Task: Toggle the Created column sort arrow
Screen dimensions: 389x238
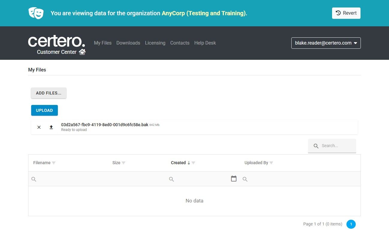Action: tap(189, 163)
